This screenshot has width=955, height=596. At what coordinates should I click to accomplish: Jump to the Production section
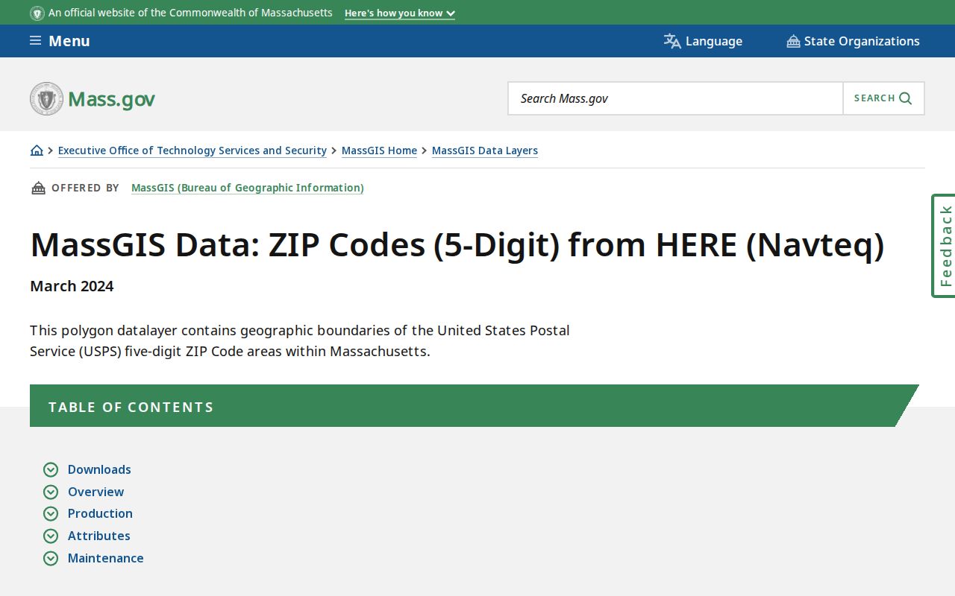(x=100, y=513)
